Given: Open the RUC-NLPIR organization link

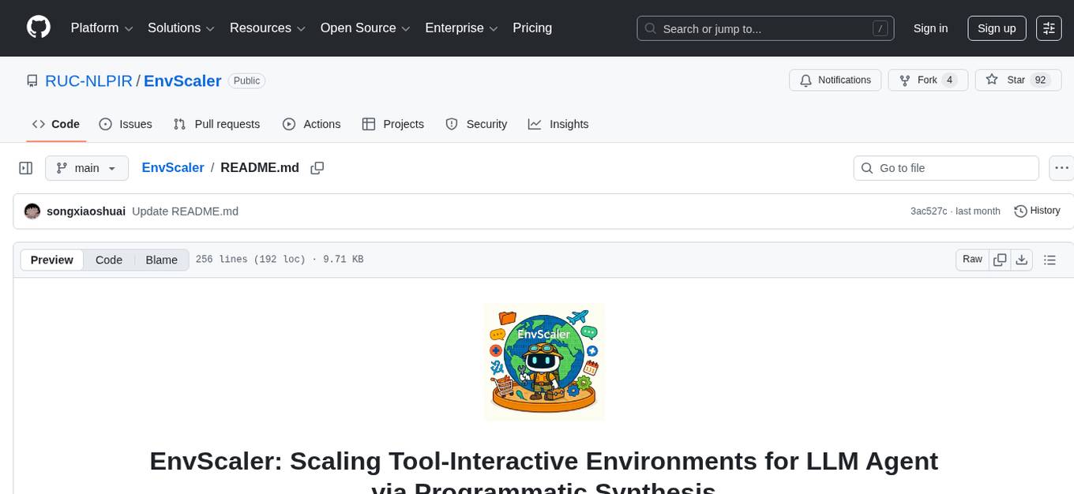Looking at the screenshot, I should coord(88,80).
